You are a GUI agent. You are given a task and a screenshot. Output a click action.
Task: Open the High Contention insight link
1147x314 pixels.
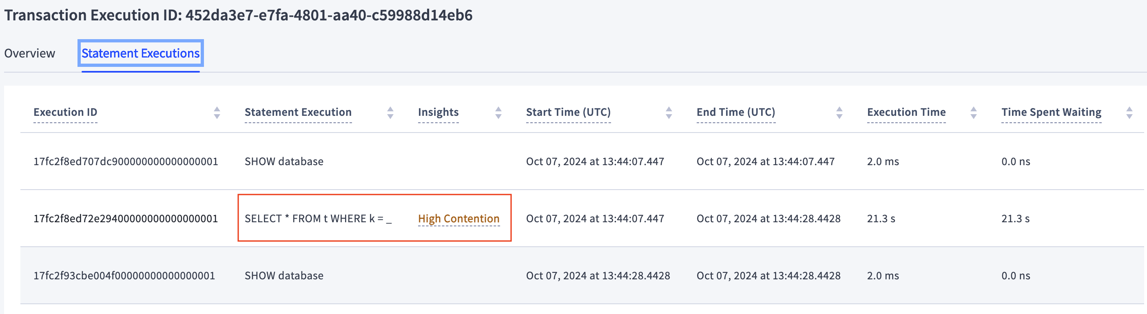(458, 219)
